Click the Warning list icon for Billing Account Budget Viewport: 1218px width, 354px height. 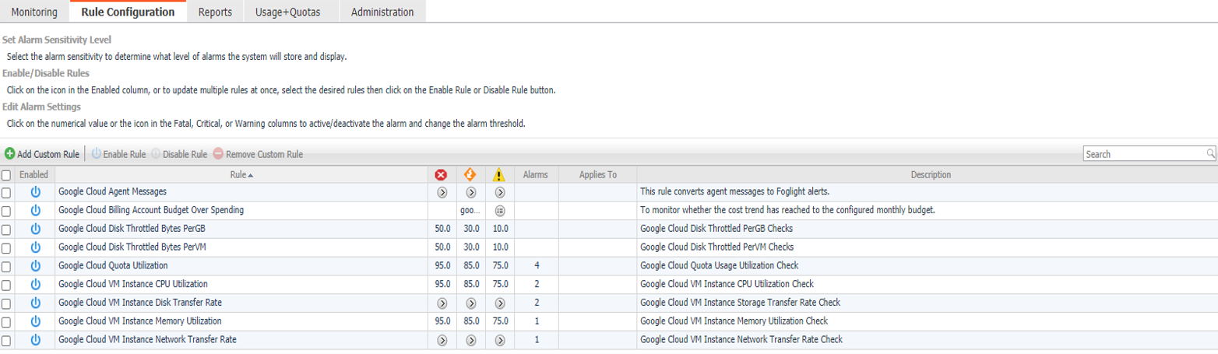[x=500, y=210]
